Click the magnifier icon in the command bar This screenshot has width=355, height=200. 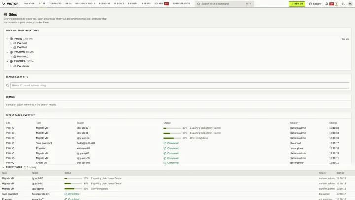[199, 4]
